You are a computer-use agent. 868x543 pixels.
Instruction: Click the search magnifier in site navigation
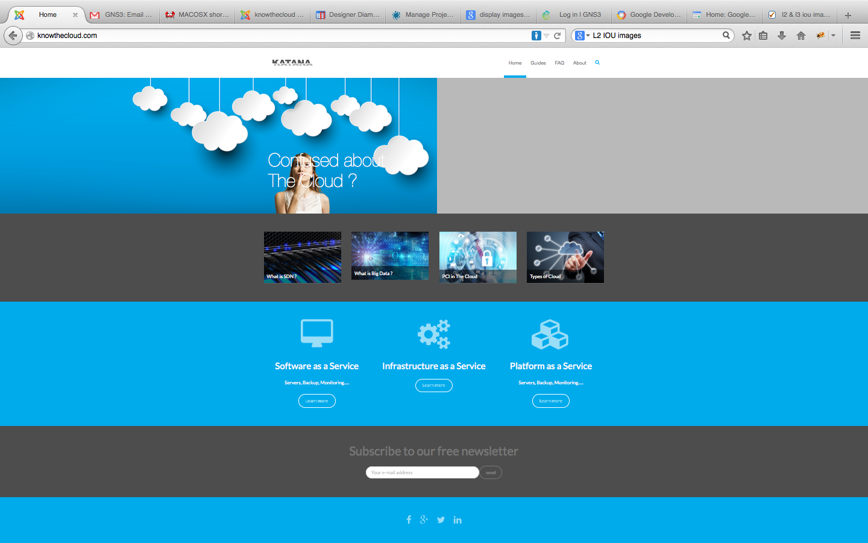point(597,63)
